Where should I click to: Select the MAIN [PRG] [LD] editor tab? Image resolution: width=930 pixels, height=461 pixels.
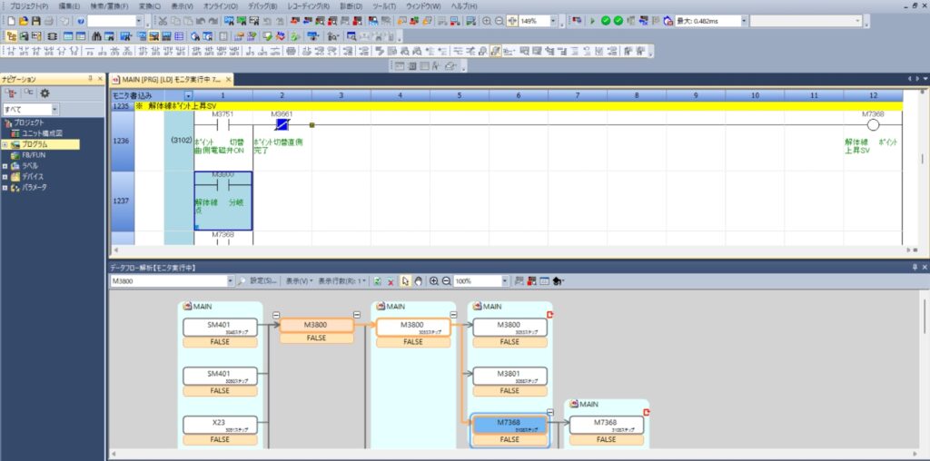(168, 80)
